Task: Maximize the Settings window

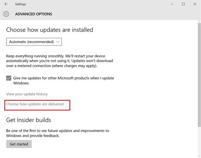Action: (x=183, y=4)
